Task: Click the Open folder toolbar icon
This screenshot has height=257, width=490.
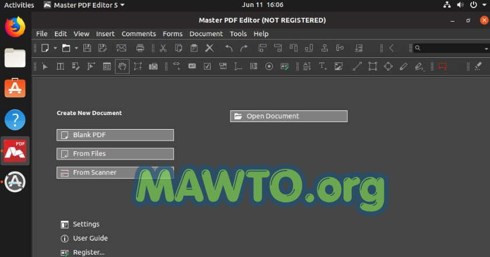Action: [66, 48]
